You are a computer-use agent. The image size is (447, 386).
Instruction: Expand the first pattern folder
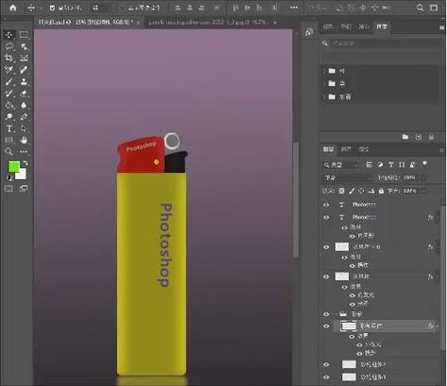pyautogui.click(x=323, y=71)
